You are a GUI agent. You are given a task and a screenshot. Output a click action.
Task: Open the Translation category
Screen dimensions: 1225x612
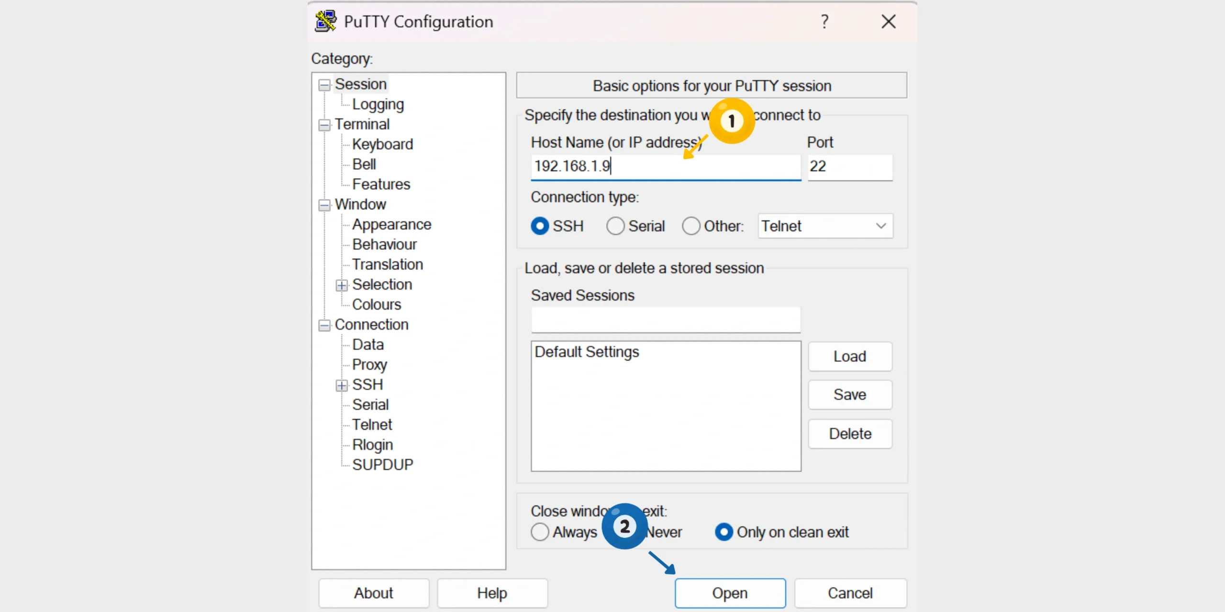388,265
